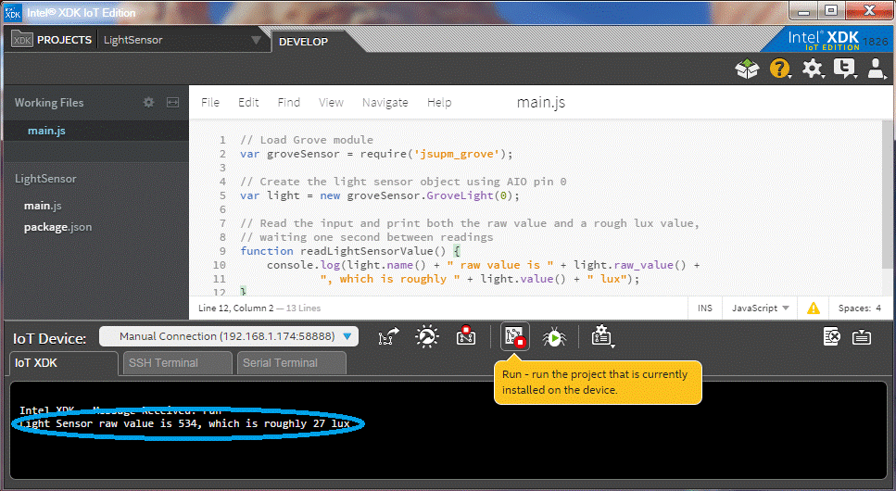896x491 pixels.
Task: Open the help question mark icon
Action: [x=779, y=69]
